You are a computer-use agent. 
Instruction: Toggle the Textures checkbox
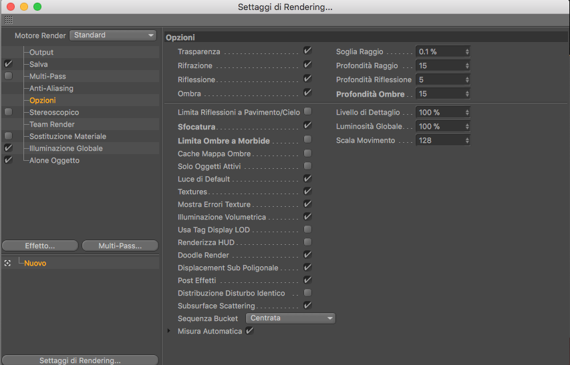coord(307,192)
